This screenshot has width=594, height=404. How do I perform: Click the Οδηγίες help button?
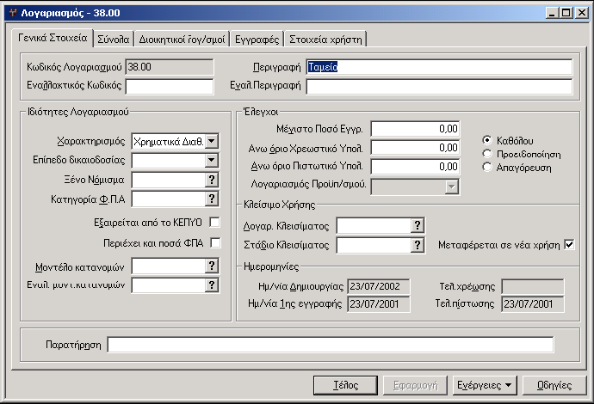554,385
